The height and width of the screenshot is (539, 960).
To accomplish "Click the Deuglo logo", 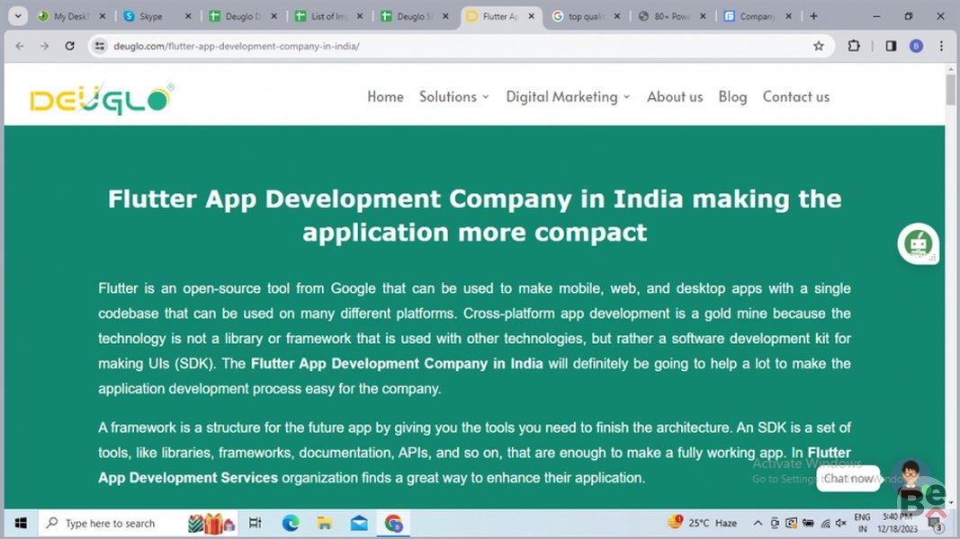I will pos(101,98).
